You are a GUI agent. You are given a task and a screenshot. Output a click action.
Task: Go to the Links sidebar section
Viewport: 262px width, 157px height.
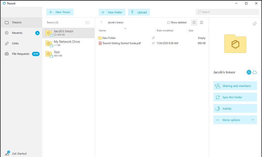coord(21,43)
